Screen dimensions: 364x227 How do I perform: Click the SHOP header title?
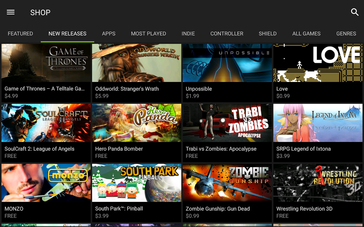click(40, 12)
